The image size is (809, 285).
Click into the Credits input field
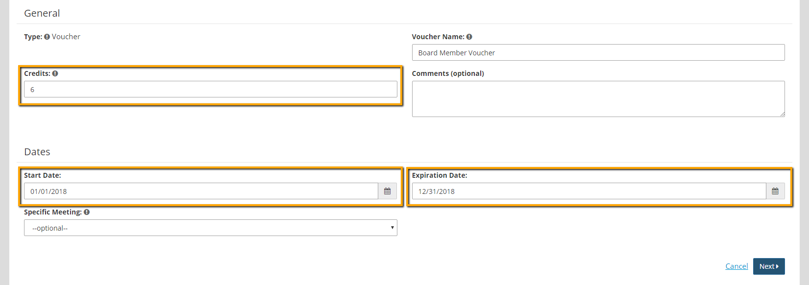211,89
